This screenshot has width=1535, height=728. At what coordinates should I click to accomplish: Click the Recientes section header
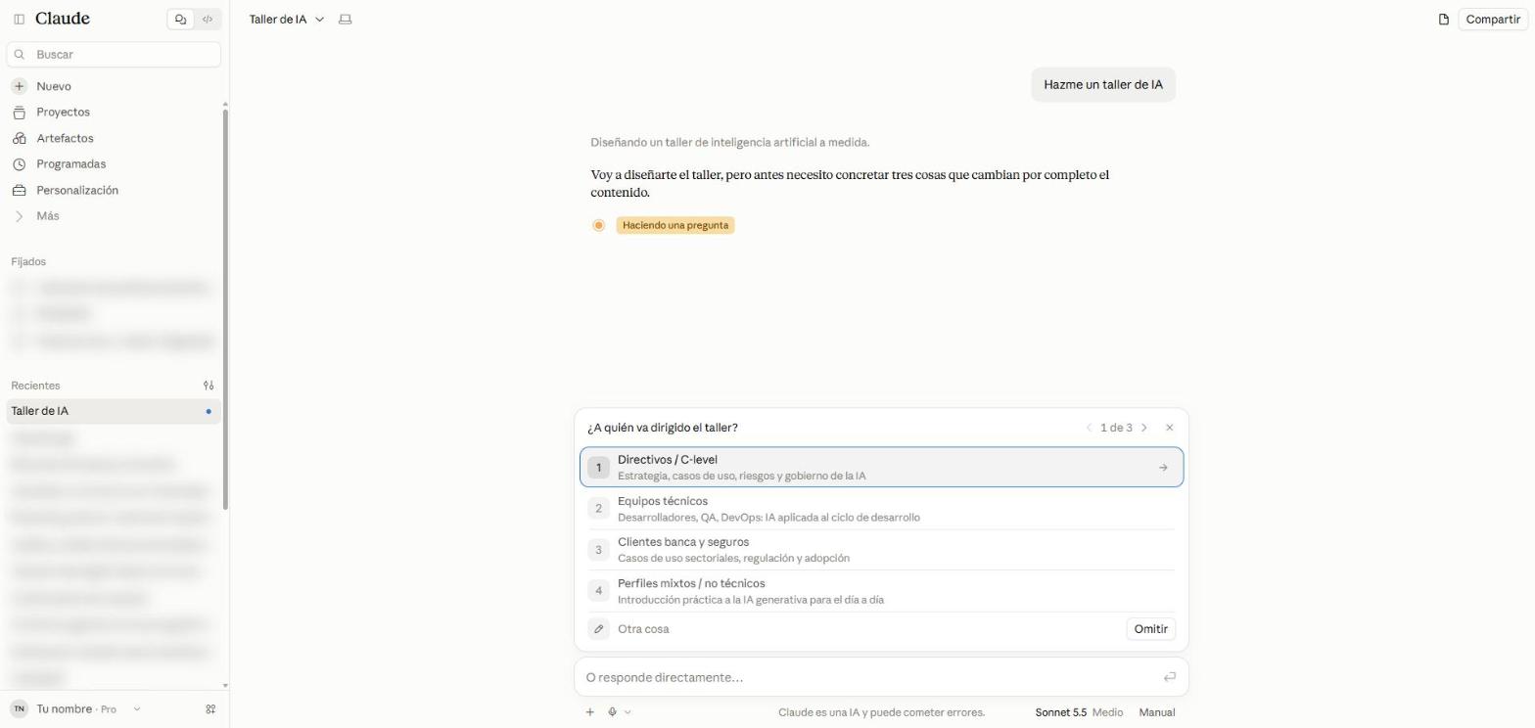35,386
